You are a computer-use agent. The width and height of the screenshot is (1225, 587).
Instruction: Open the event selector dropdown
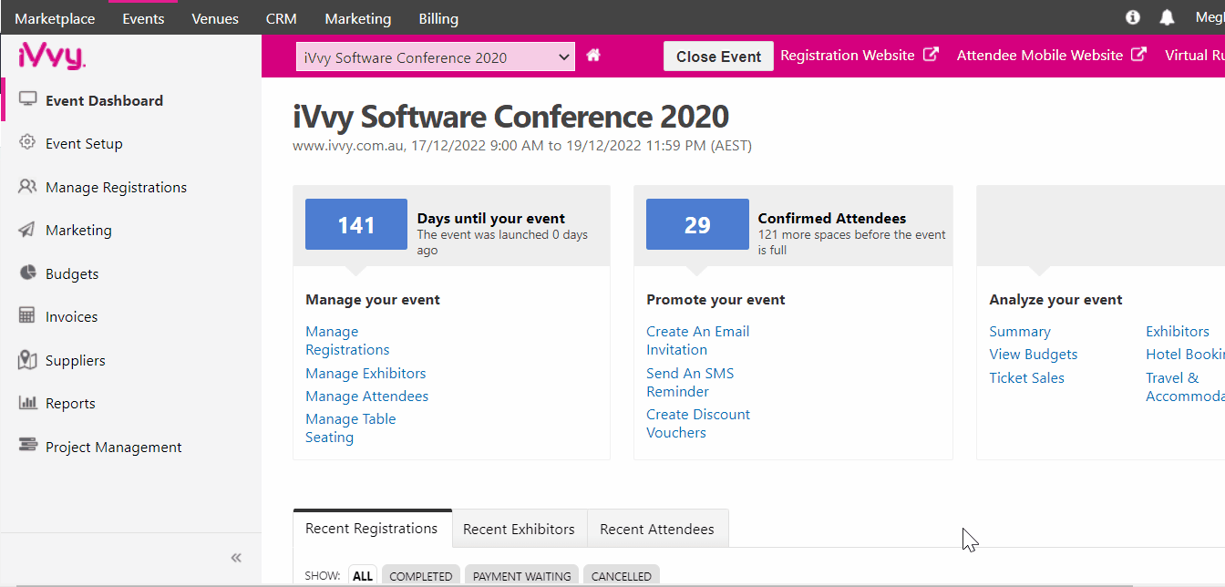436,57
